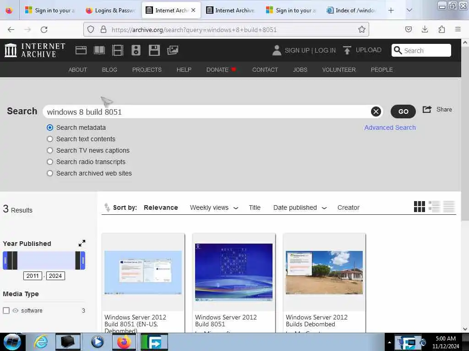Select Search TV news captions option

pyautogui.click(x=50, y=150)
